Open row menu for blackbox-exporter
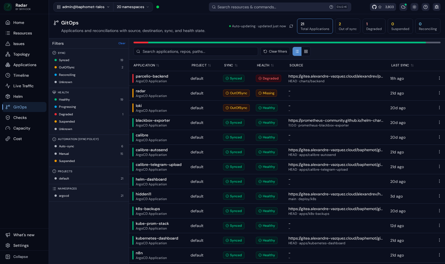This screenshot has height=264, width=445. pyautogui.click(x=439, y=122)
